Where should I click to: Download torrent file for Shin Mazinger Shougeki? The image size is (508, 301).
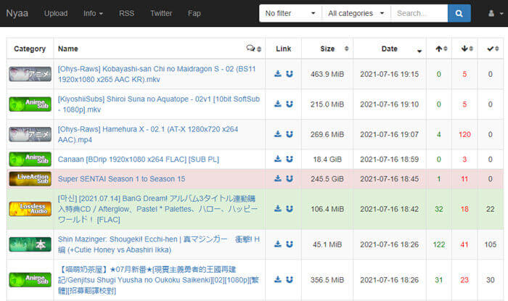coord(278,244)
